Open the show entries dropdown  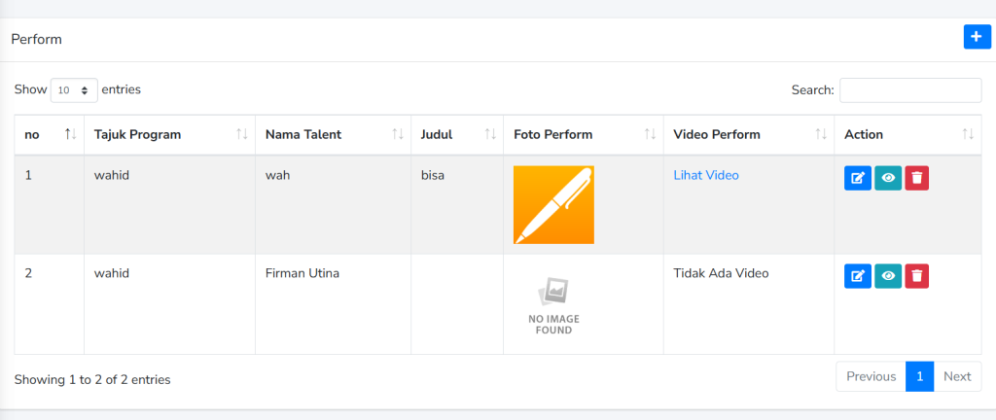[x=74, y=90]
